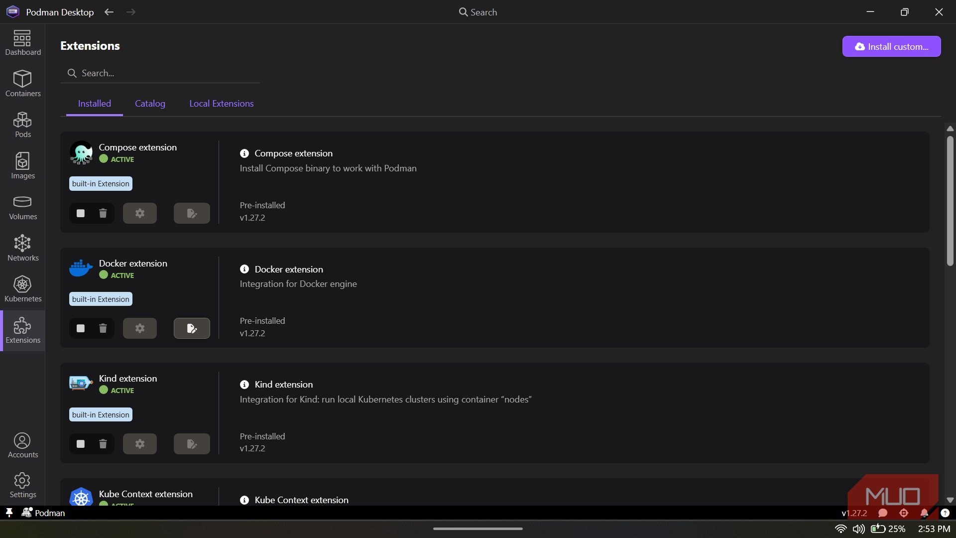Open the Dashboard sidebar icon
Screen dimensions: 956x538
(x=22, y=43)
